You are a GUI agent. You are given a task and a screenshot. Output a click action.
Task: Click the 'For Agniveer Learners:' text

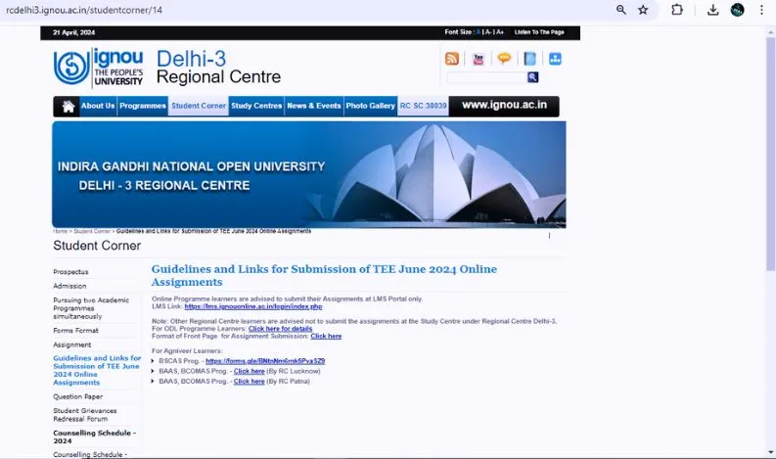pos(187,351)
